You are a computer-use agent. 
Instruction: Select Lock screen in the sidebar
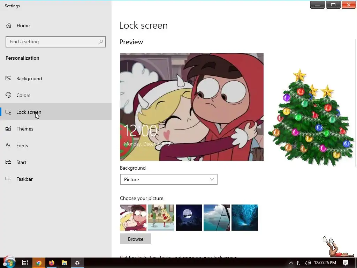[x=56, y=112]
